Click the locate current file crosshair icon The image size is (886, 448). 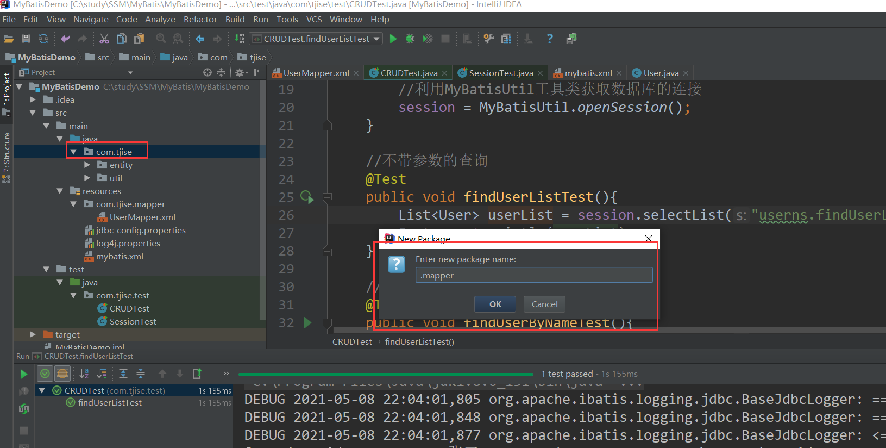[x=208, y=72]
